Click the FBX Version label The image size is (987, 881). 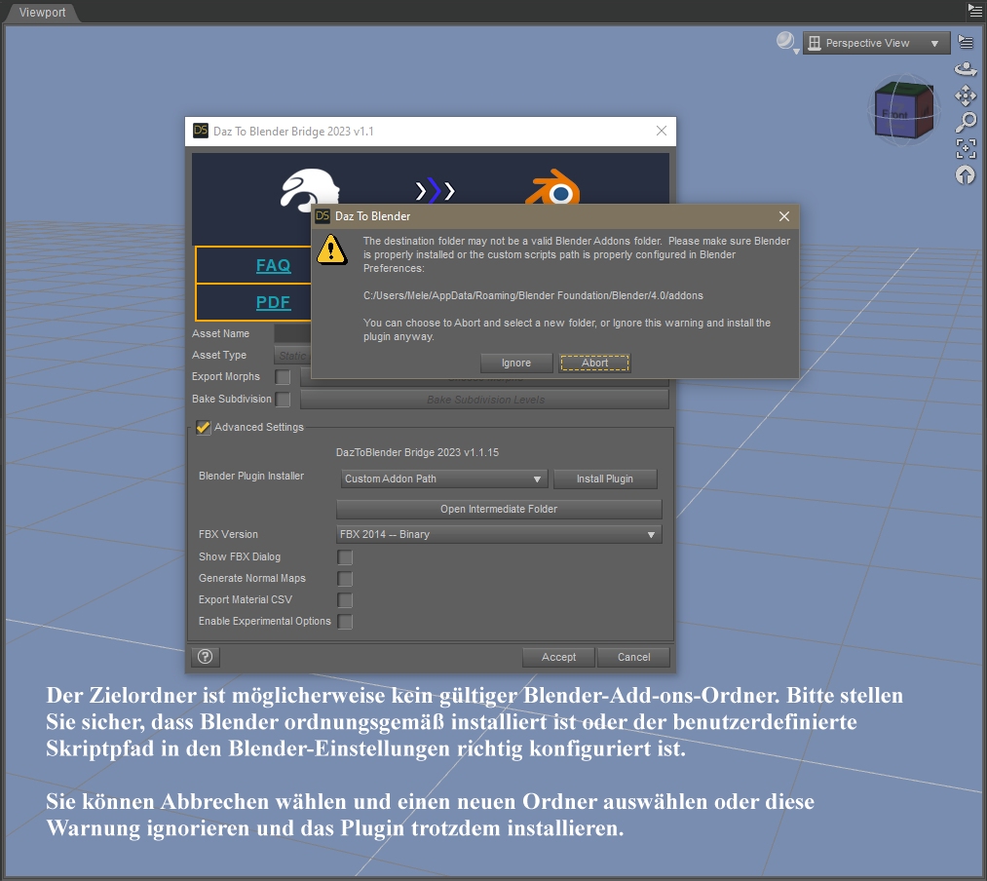click(229, 534)
